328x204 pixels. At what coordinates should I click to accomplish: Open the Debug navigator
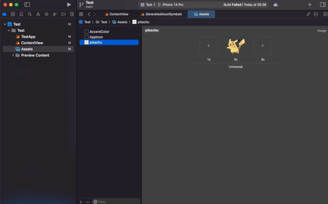coord(55,14)
